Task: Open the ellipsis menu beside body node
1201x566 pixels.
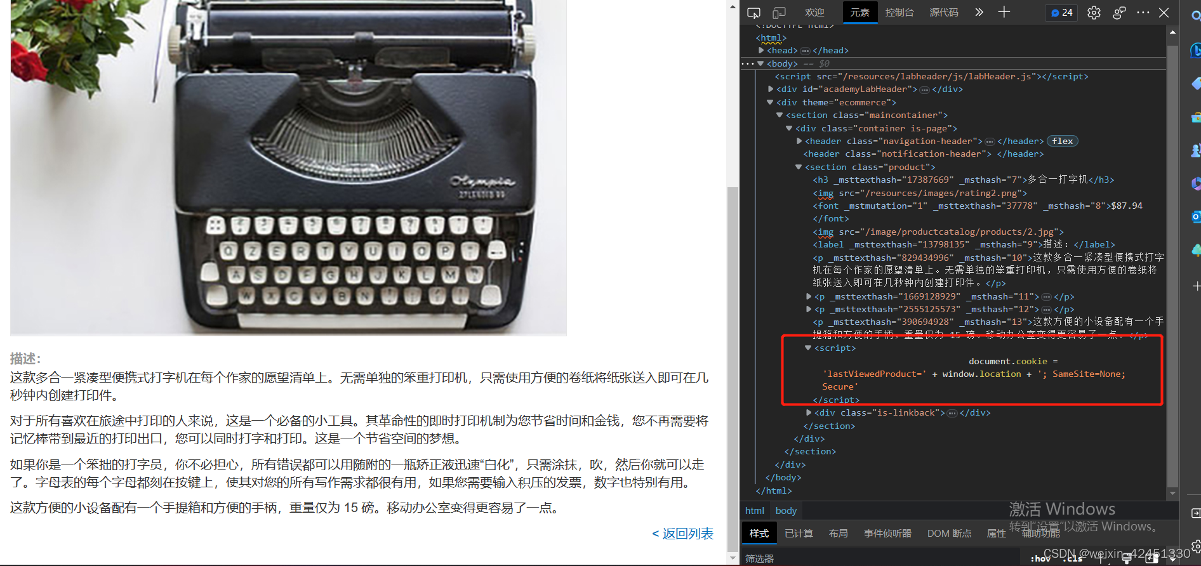Action: click(748, 63)
